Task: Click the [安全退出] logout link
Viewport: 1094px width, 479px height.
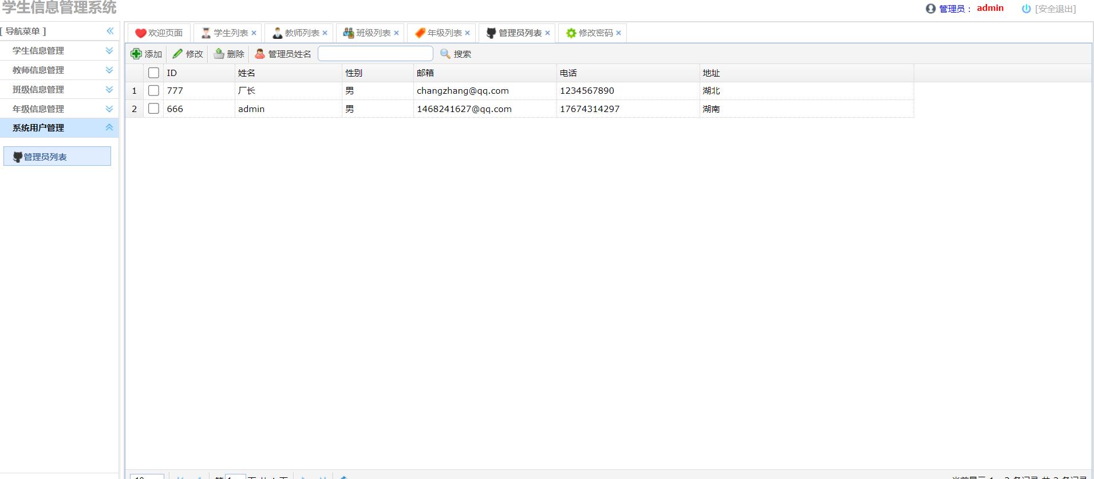Action: 1055,9
